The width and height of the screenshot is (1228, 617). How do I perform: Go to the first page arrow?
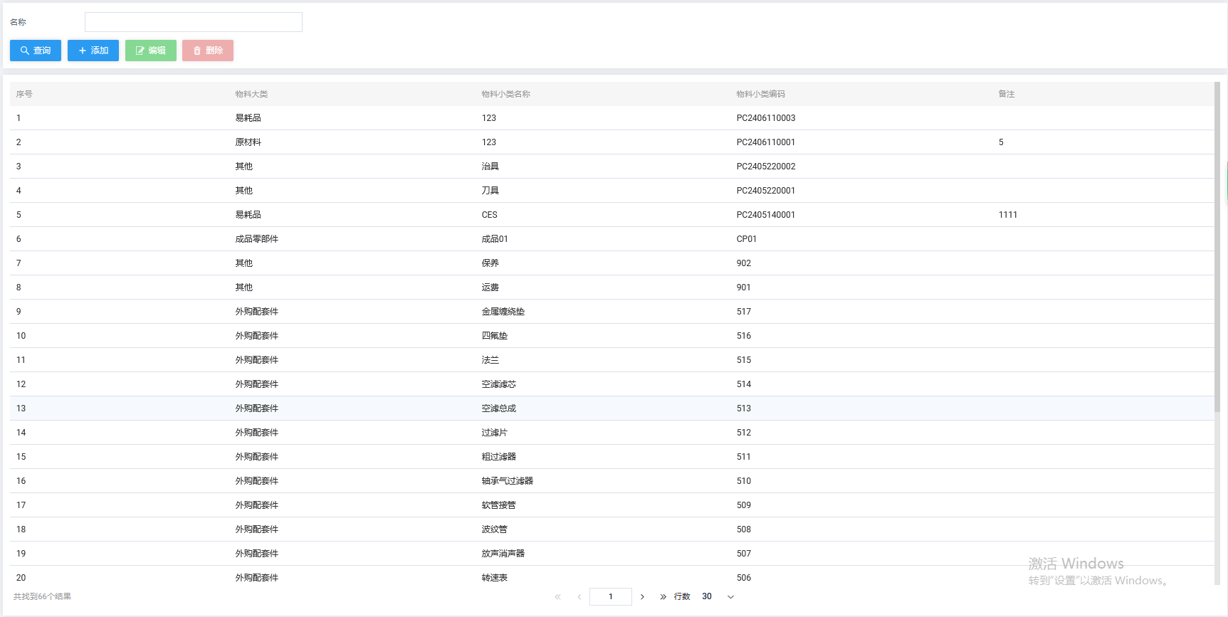click(x=557, y=597)
